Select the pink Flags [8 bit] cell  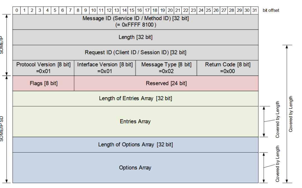43,83
